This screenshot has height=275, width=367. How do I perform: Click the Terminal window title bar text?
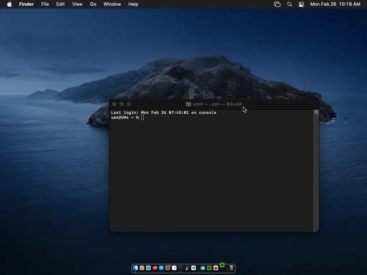coord(217,104)
